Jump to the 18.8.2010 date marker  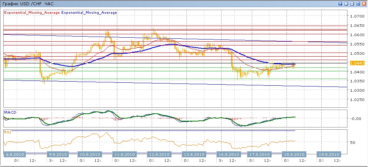click(294, 154)
